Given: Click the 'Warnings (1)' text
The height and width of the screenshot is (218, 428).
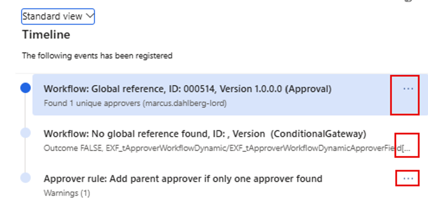Looking at the screenshot, I should [x=67, y=193].
